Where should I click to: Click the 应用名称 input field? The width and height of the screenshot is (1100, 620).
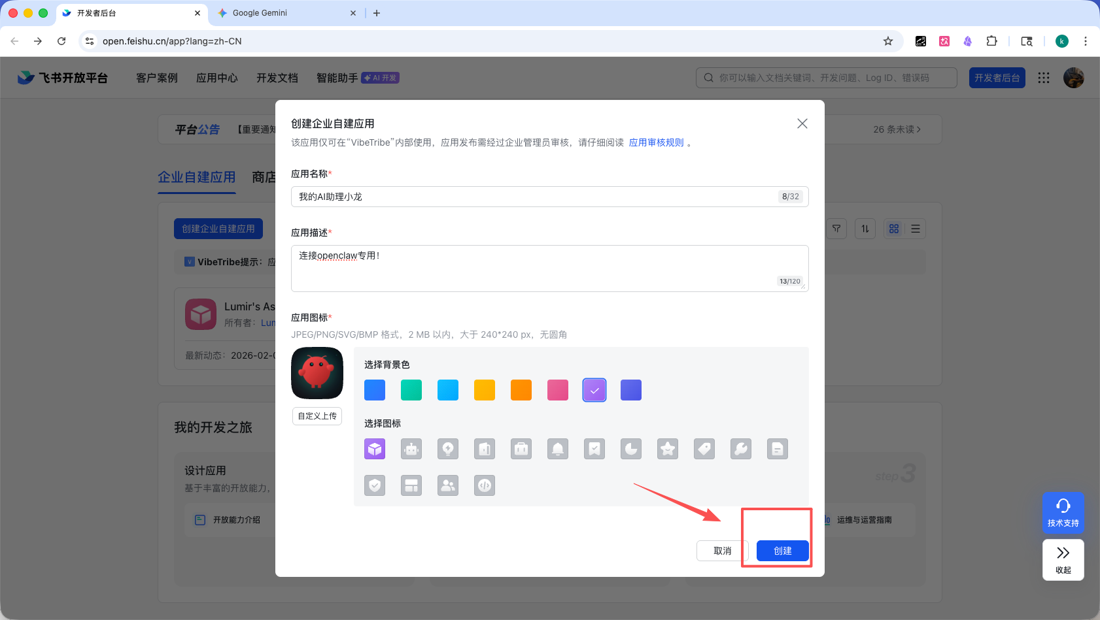point(549,196)
